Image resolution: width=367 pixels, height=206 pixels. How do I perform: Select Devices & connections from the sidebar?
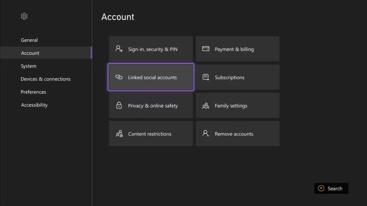tap(46, 79)
